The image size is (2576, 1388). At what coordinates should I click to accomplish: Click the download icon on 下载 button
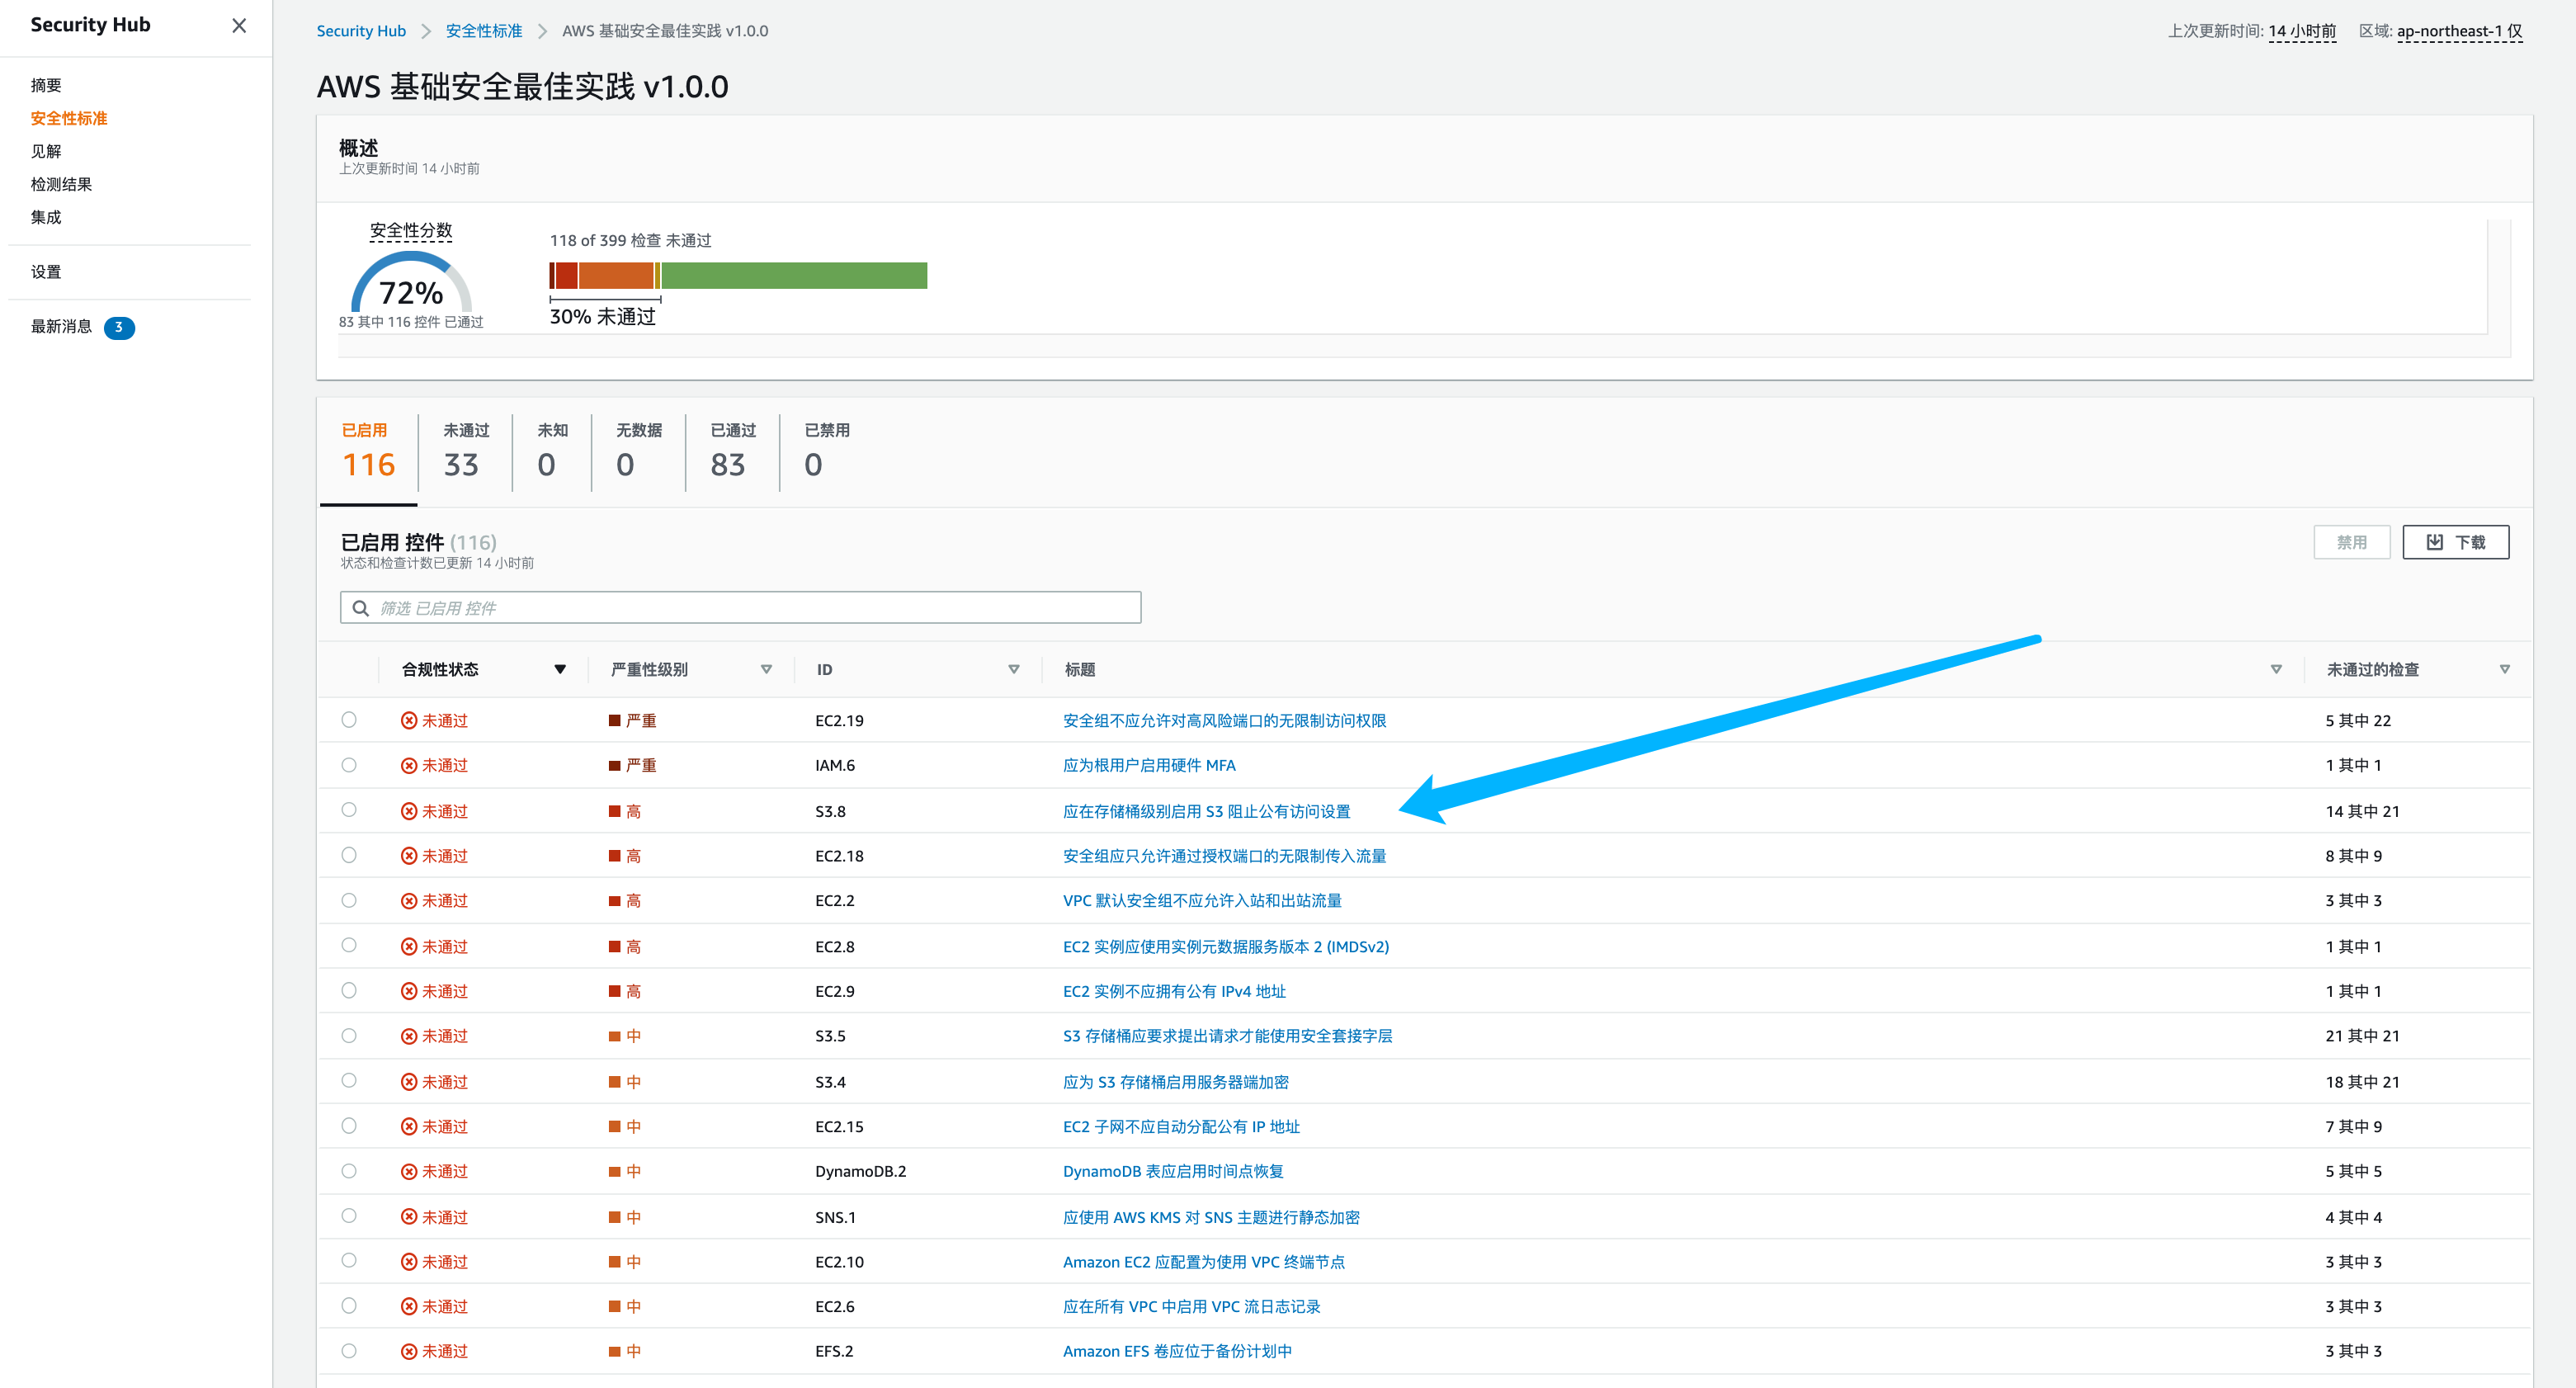2435,542
